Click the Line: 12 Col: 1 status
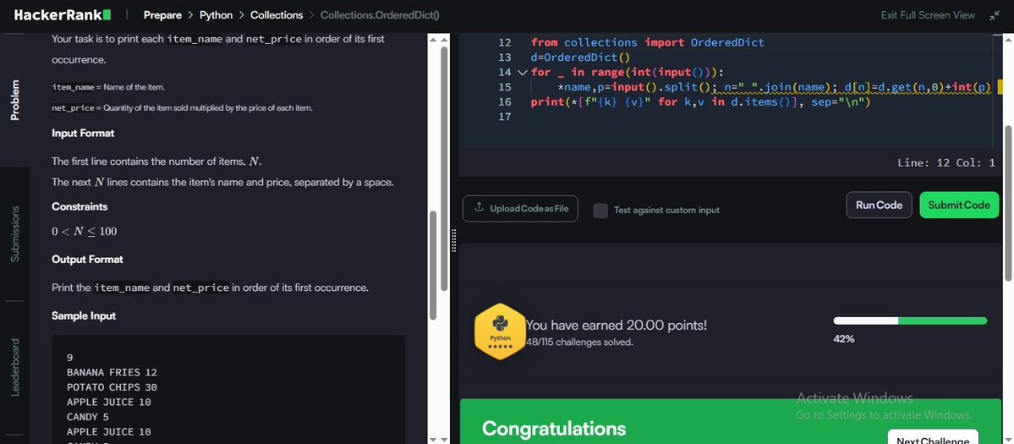This screenshot has height=444, width=1014. [945, 163]
